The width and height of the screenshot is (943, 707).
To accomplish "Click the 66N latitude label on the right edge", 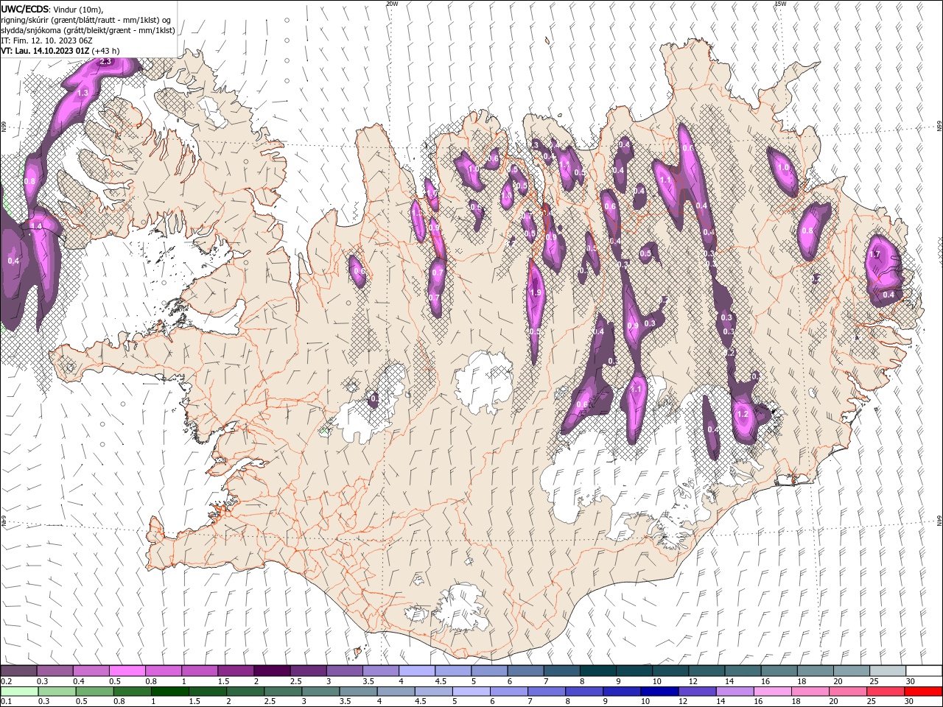I will 939,127.
